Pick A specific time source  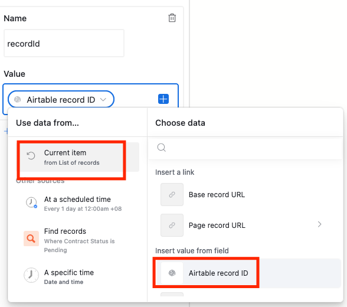coord(77,276)
